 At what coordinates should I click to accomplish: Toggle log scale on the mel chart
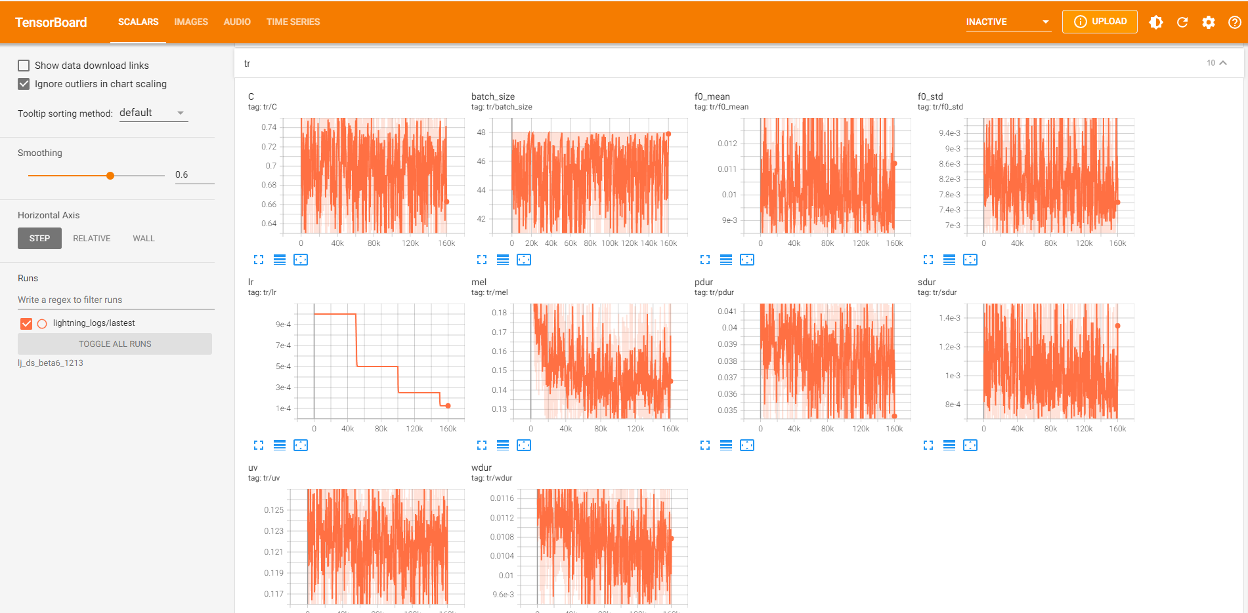[x=503, y=445]
